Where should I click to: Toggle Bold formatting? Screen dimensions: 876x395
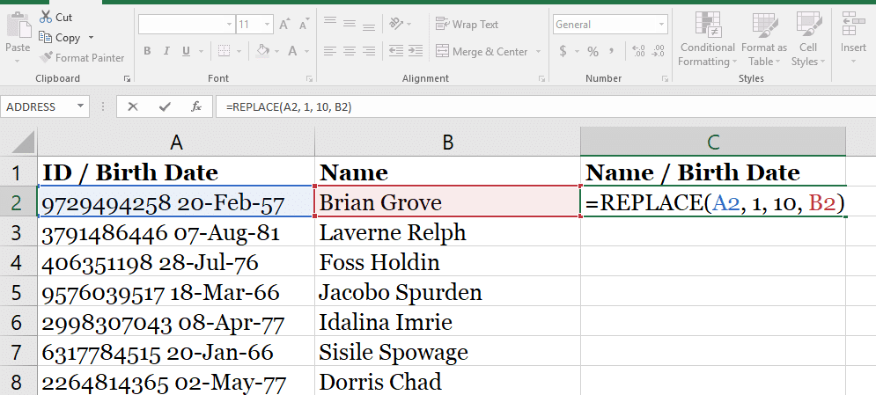click(147, 51)
